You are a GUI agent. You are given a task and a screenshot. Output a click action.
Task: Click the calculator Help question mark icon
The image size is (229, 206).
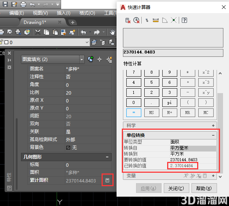tap(184, 20)
